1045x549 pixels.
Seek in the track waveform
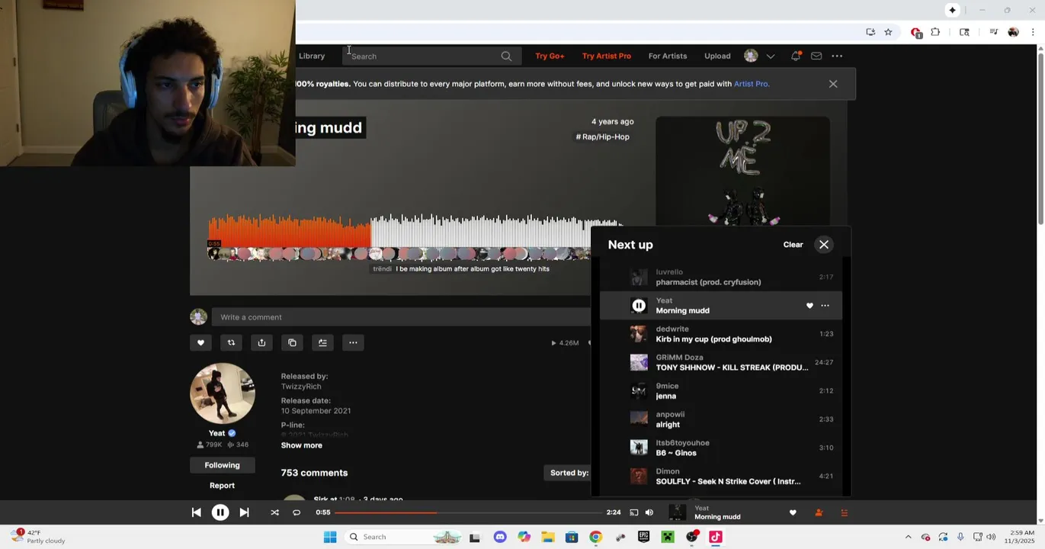coord(415,233)
